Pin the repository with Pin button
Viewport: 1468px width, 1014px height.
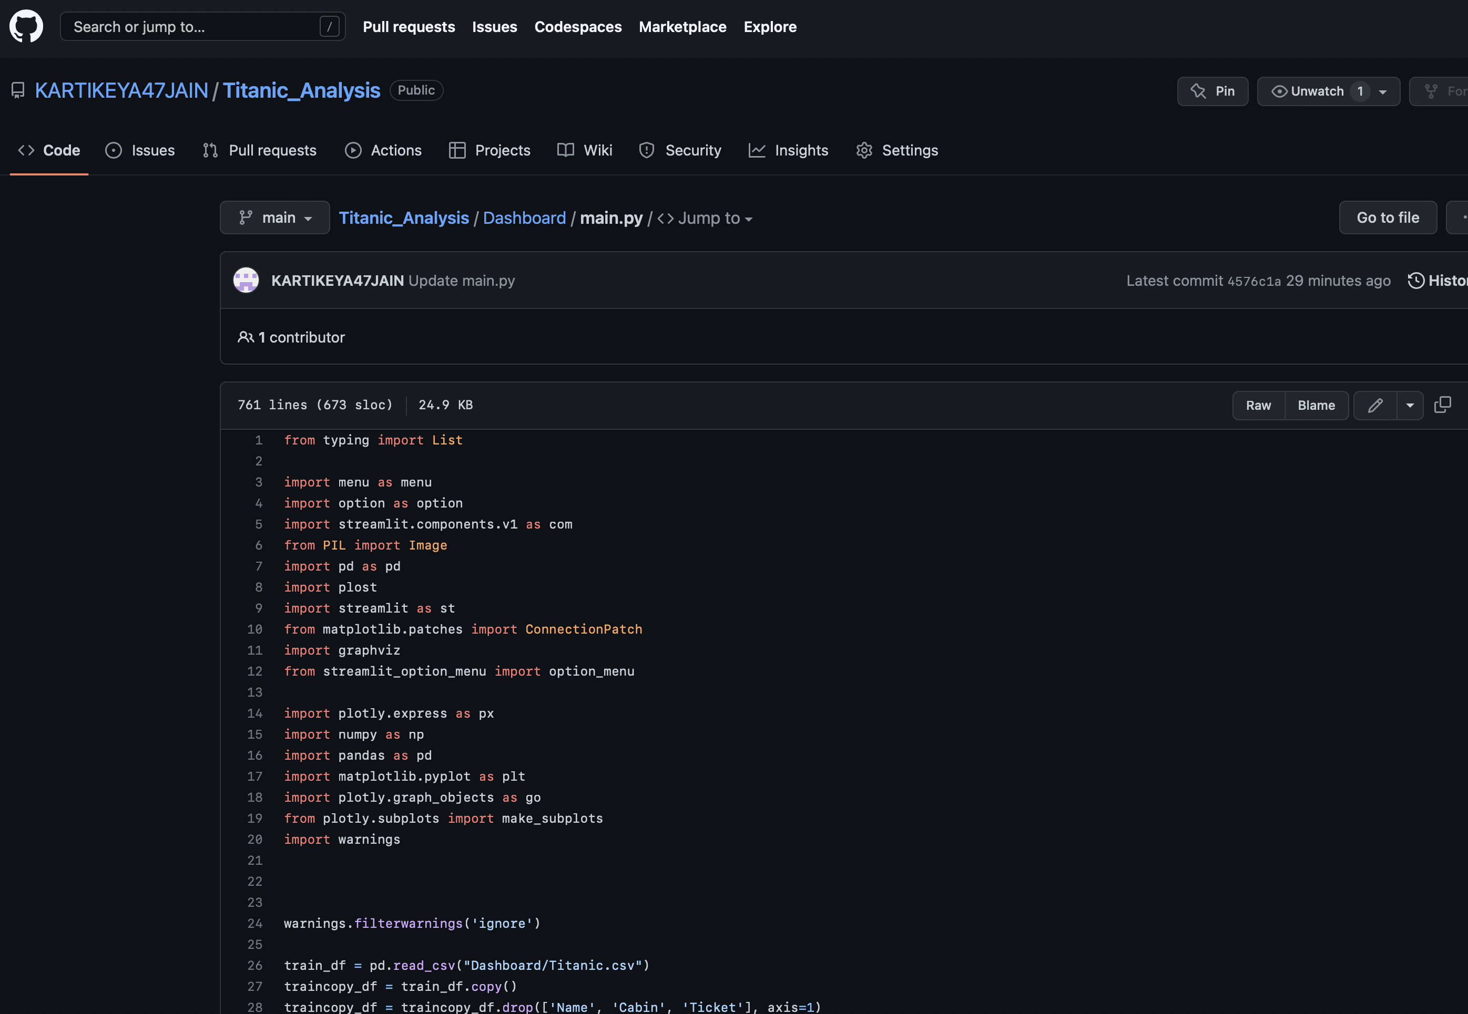[x=1212, y=91]
